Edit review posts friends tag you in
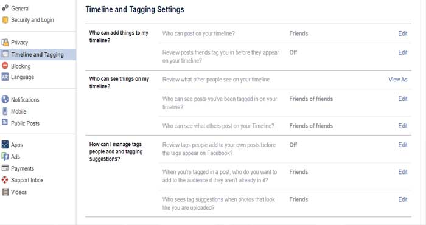Viewport: 426px width, 225px height. [403, 52]
